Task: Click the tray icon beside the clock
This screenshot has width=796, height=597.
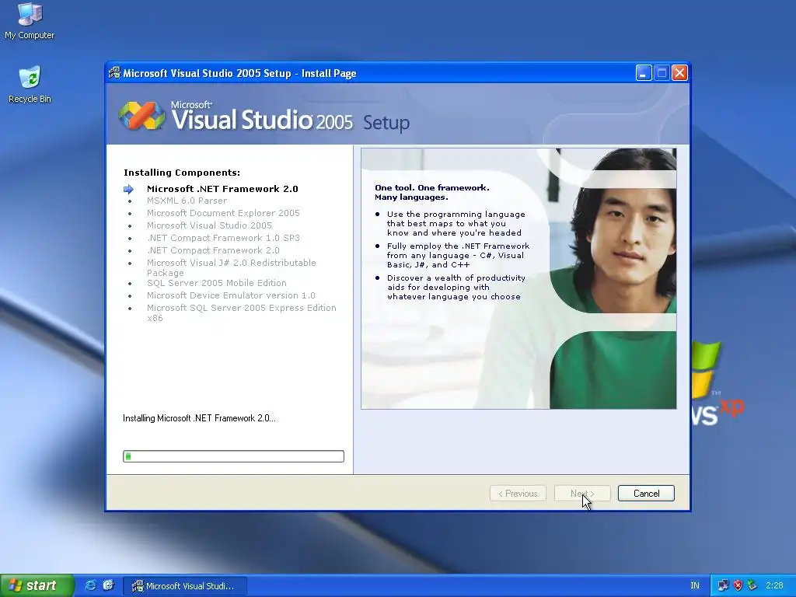Action: [752, 585]
